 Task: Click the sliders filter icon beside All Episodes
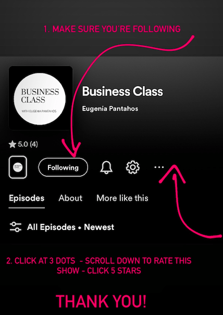[16, 227]
